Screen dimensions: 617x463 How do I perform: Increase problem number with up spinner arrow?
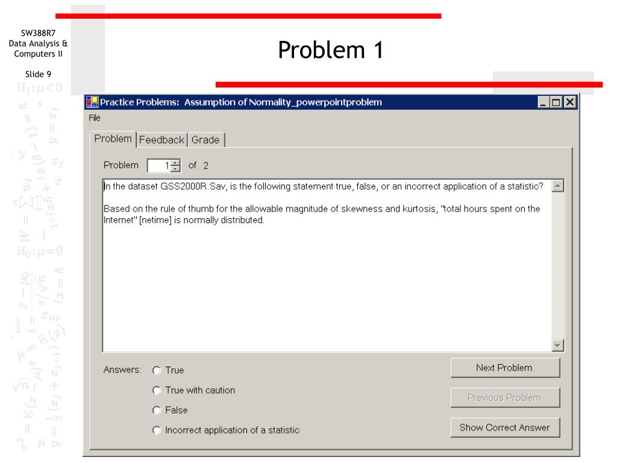(175, 162)
